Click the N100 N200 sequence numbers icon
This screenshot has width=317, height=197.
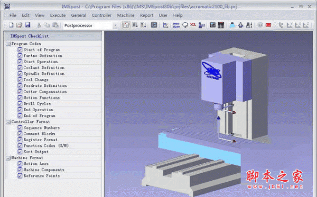[x=176, y=25]
